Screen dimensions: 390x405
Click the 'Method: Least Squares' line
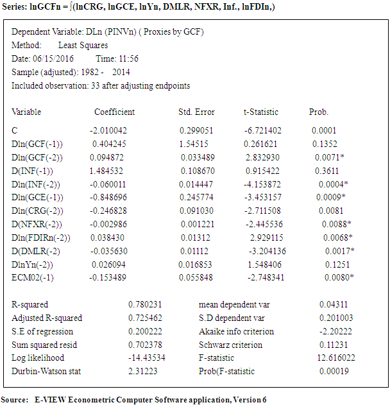point(58,46)
